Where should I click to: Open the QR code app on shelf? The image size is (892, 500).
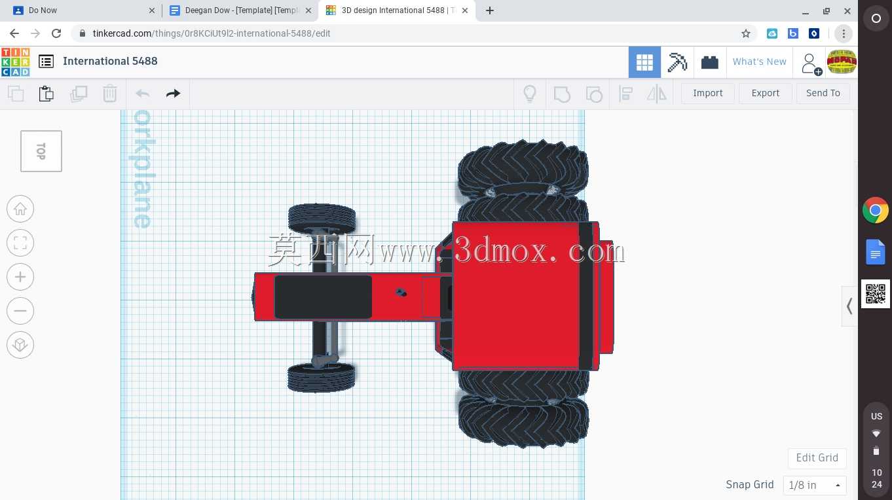(x=876, y=294)
